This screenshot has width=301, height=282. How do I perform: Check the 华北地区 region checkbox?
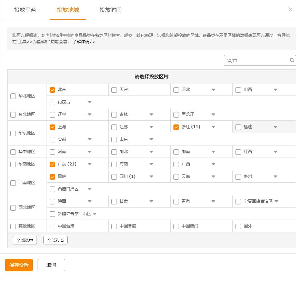point(13,96)
